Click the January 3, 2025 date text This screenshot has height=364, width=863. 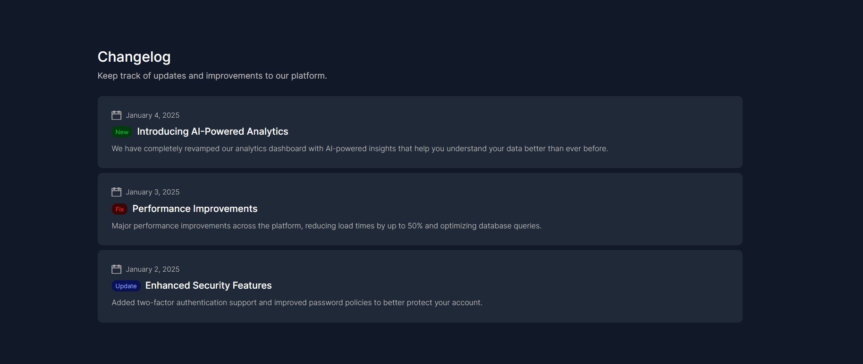pyautogui.click(x=152, y=192)
